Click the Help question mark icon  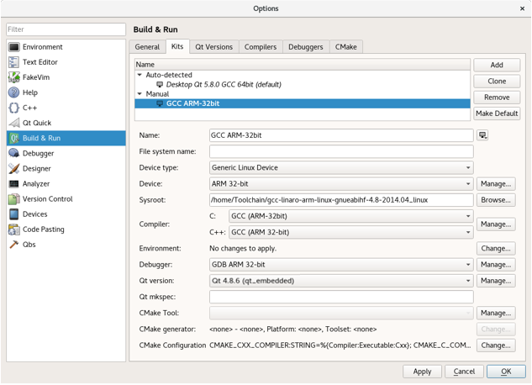point(14,92)
